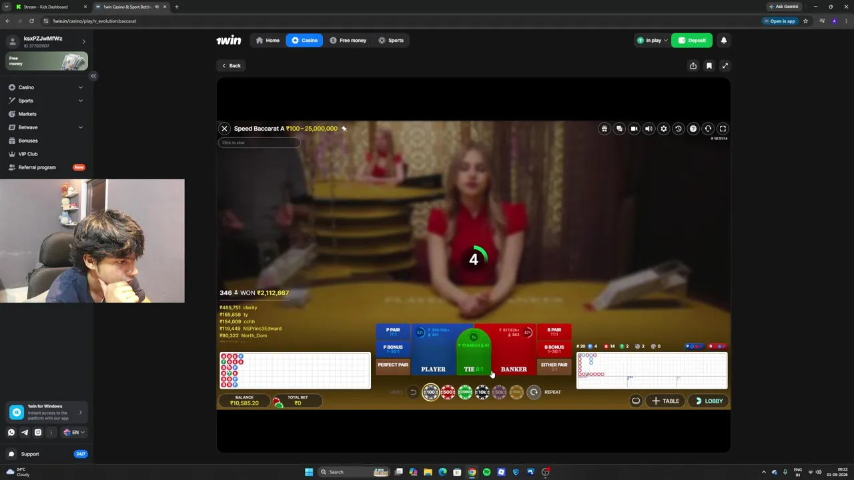This screenshot has width=854, height=480.
Task: Click the + TABLE button
Action: coord(666,401)
